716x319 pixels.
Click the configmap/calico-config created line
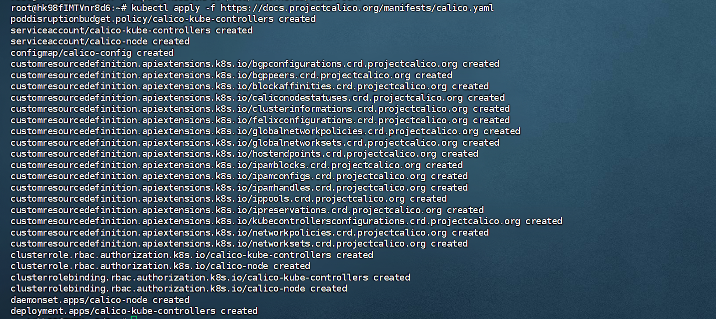click(x=92, y=53)
